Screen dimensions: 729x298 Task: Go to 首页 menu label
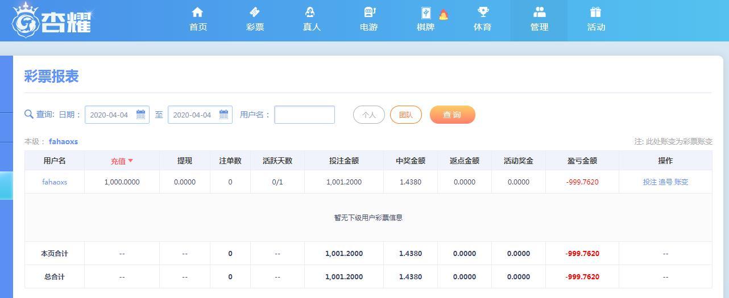198,27
